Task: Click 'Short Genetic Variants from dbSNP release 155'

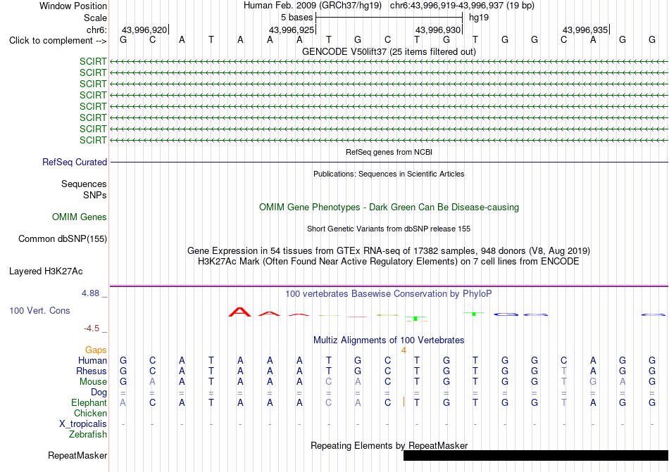Action: pyautogui.click(x=389, y=229)
